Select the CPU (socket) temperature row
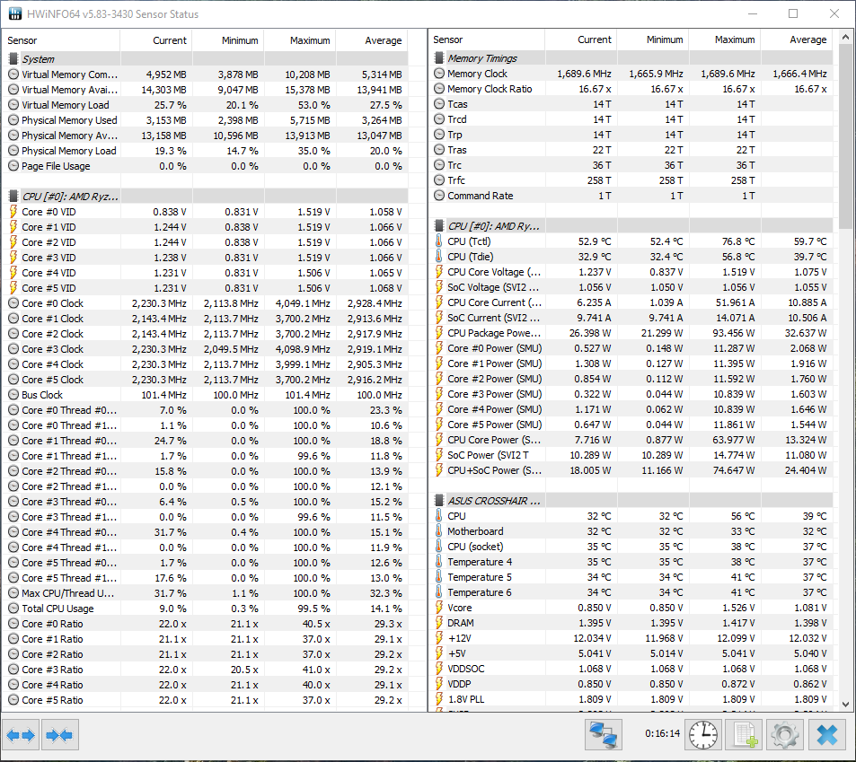The image size is (856, 762). tap(633, 546)
